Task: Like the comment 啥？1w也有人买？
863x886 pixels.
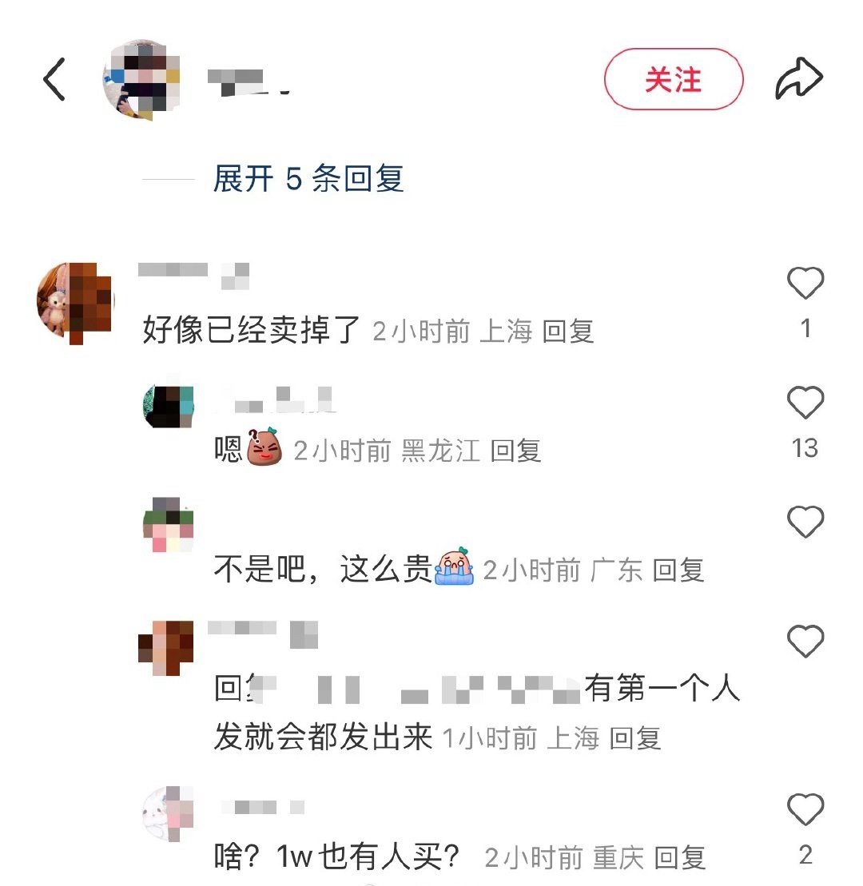Action: coord(805,809)
